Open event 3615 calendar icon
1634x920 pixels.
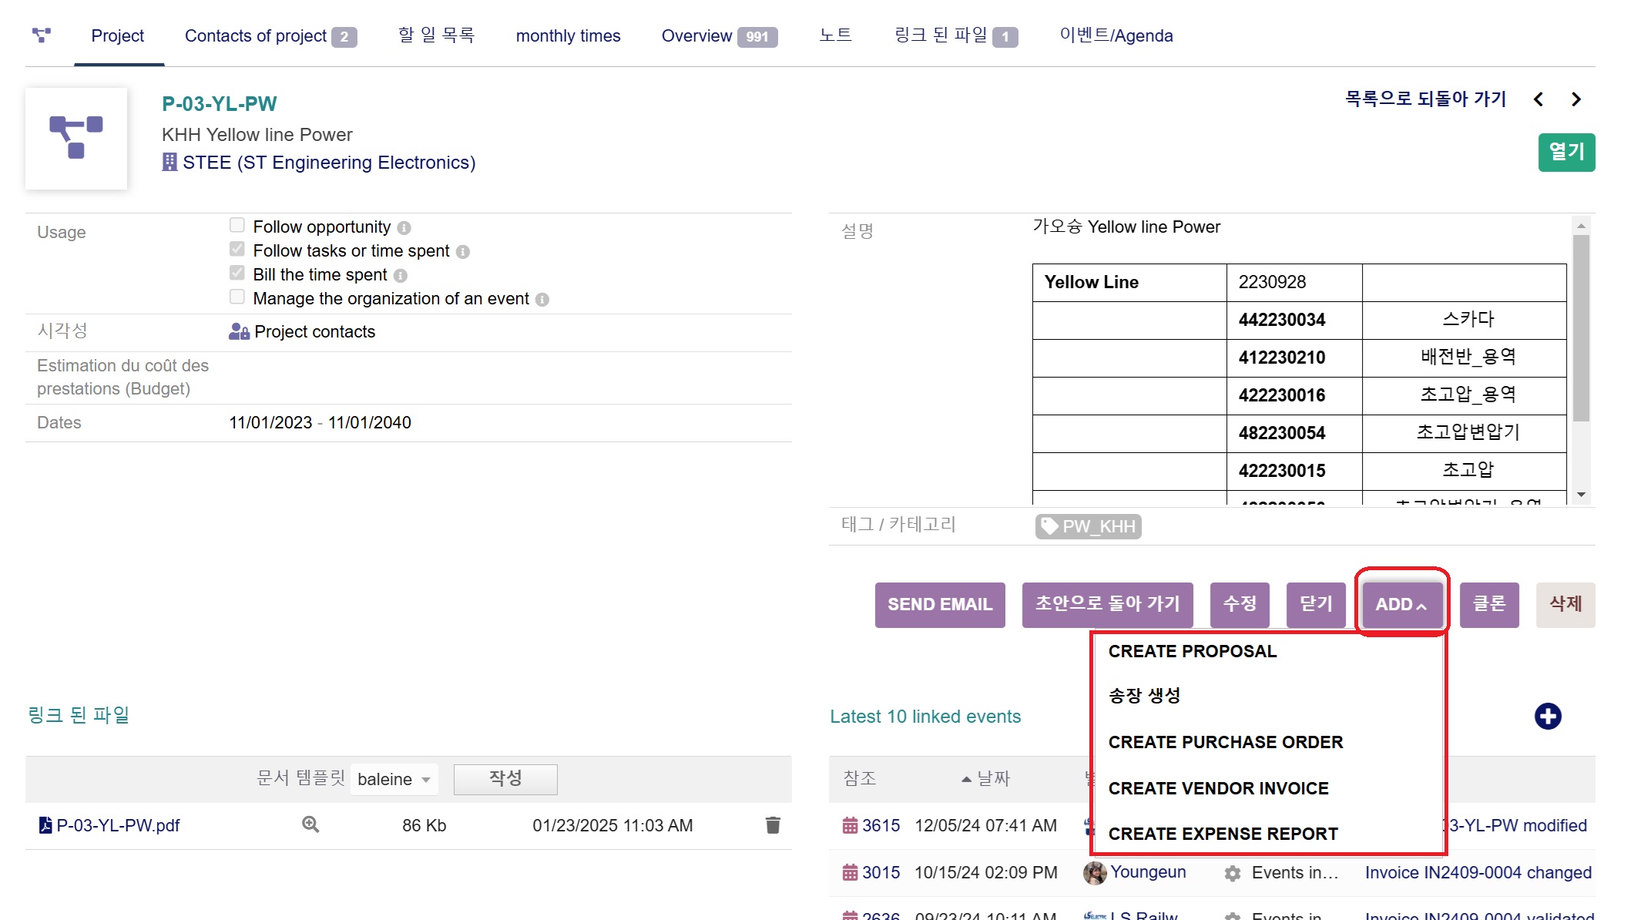coord(850,825)
